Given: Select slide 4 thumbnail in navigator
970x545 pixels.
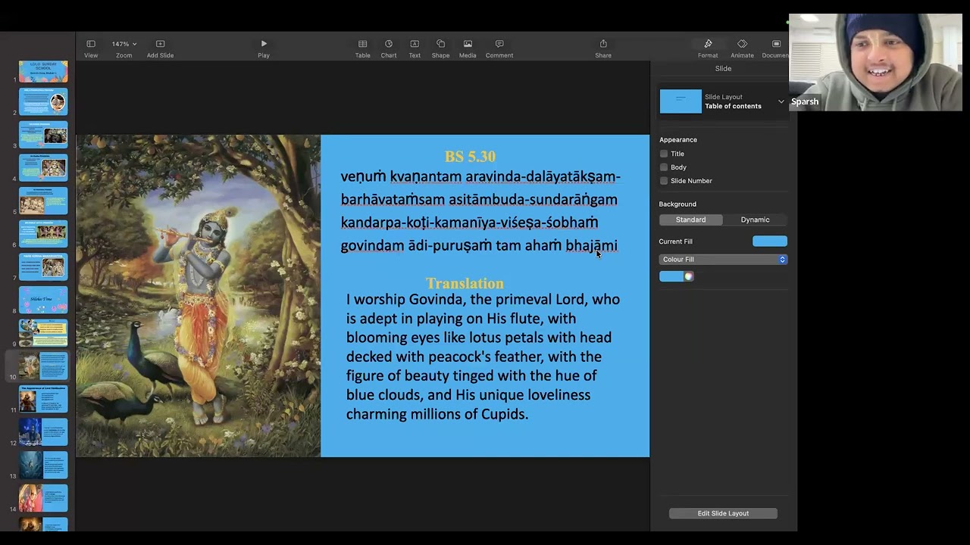Looking at the screenshot, I should pyautogui.click(x=43, y=167).
